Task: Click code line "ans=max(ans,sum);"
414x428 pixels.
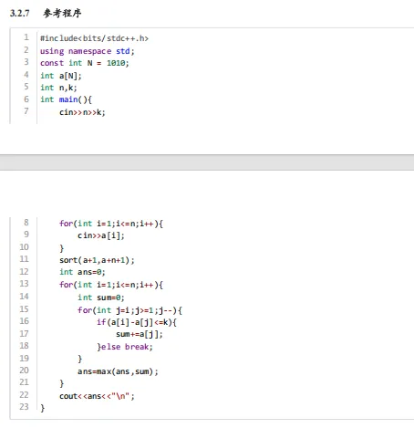Action: (x=118, y=371)
